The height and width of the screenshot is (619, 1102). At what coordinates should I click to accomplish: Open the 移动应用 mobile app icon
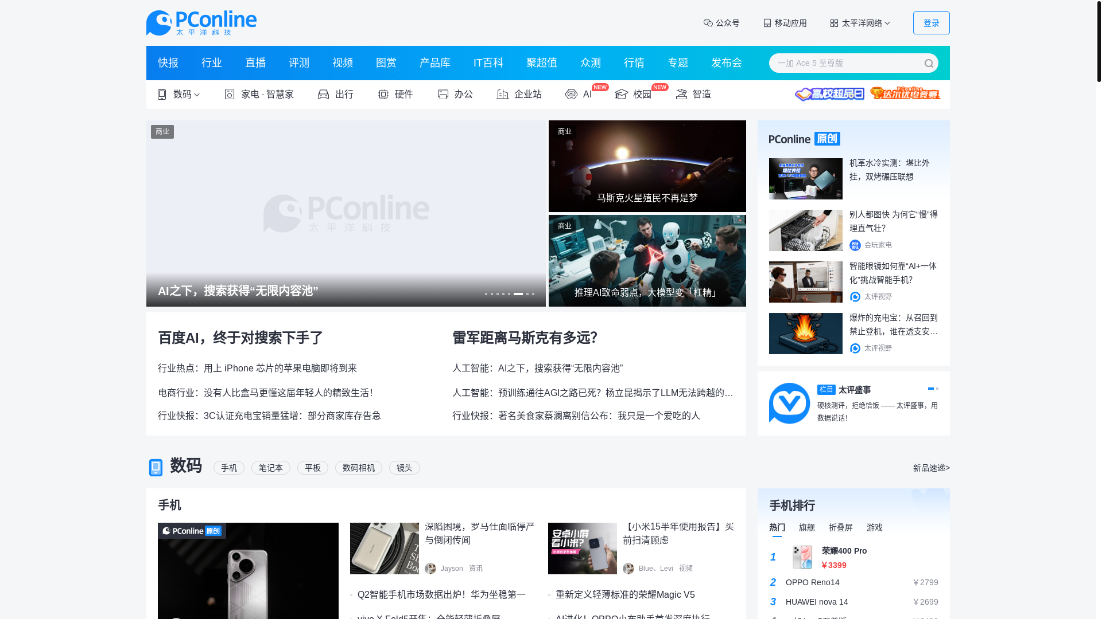(767, 23)
